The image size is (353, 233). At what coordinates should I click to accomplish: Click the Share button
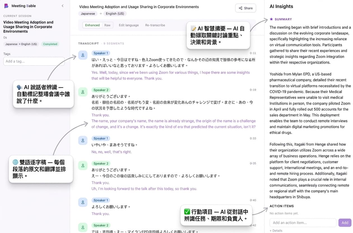[x=245, y=8]
